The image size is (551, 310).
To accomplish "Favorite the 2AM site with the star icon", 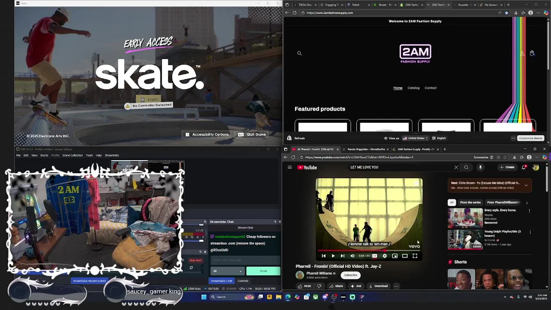I will [x=506, y=13].
